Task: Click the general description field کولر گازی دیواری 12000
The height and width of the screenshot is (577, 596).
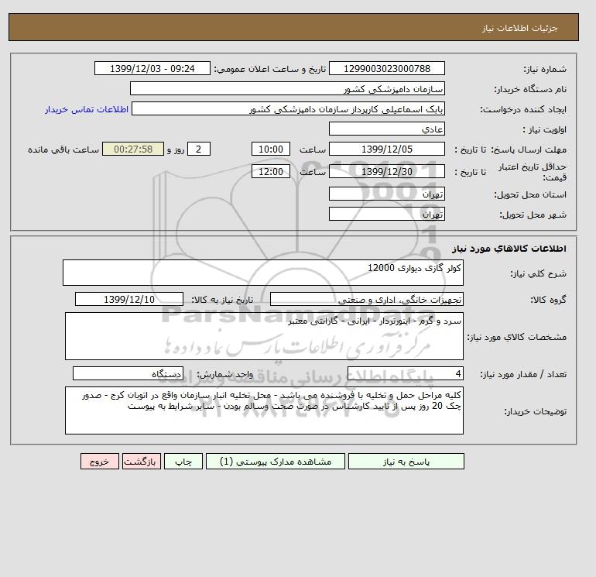Action: point(263,273)
